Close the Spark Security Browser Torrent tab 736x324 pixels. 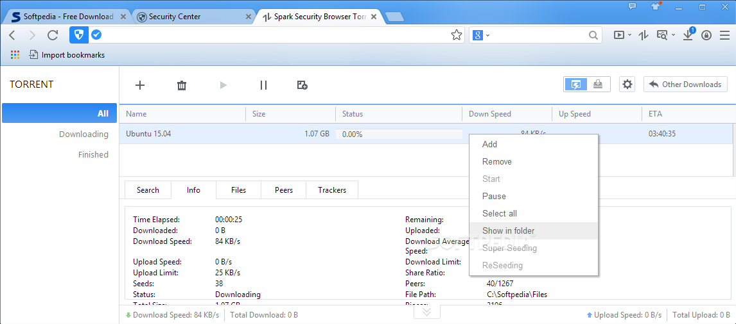tap(374, 17)
